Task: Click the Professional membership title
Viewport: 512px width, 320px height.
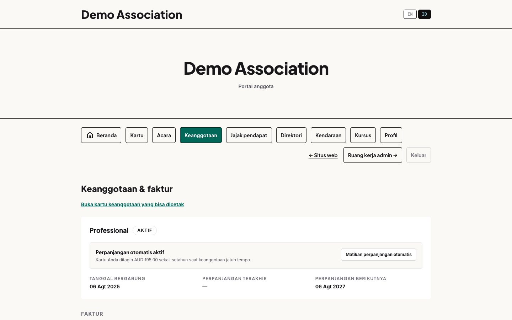Action: tap(109, 230)
